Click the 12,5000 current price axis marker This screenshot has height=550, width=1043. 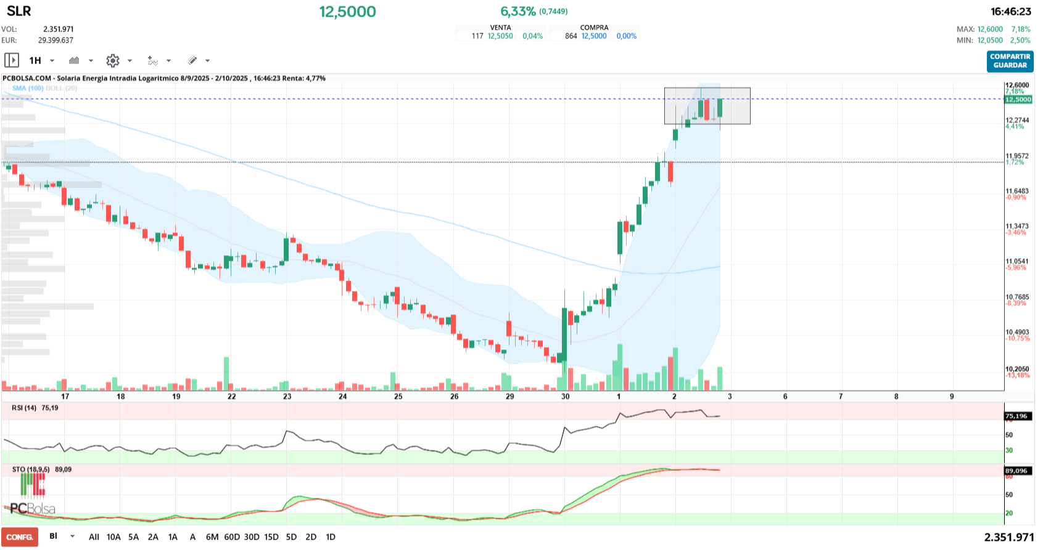click(x=1018, y=99)
